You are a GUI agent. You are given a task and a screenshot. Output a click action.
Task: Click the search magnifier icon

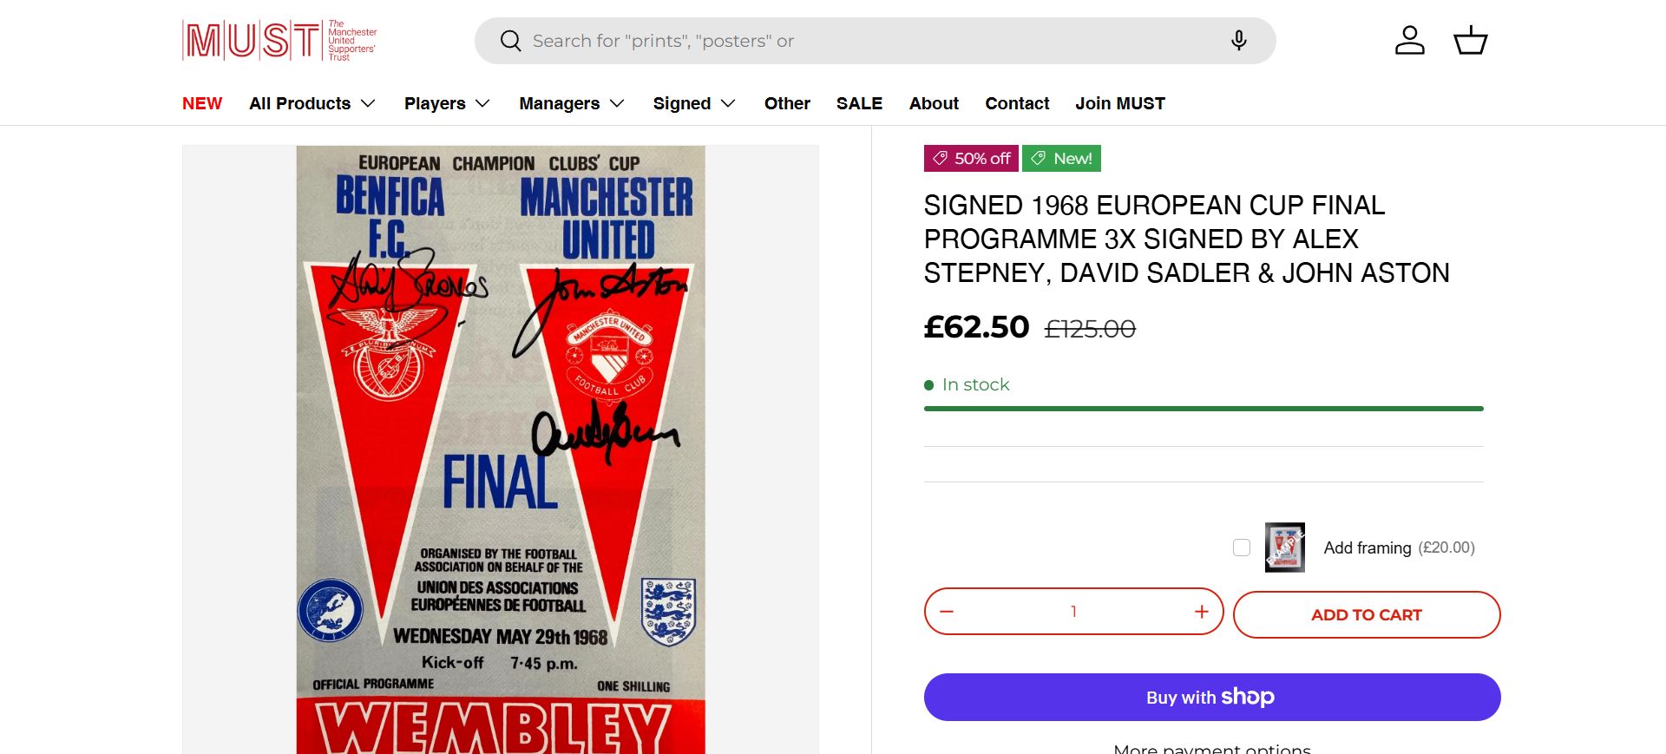[511, 41]
